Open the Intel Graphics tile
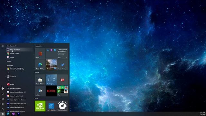 51,106
